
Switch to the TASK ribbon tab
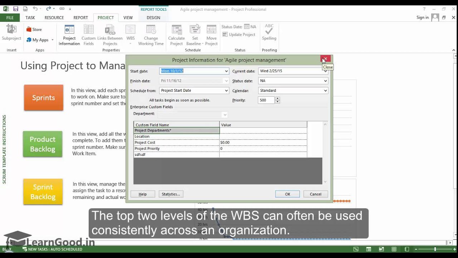[x=30, y=18]
